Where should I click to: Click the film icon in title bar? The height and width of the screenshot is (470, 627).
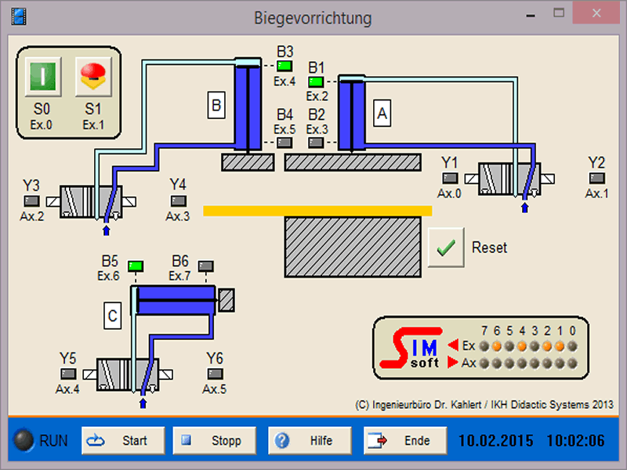tap(19, 16)
